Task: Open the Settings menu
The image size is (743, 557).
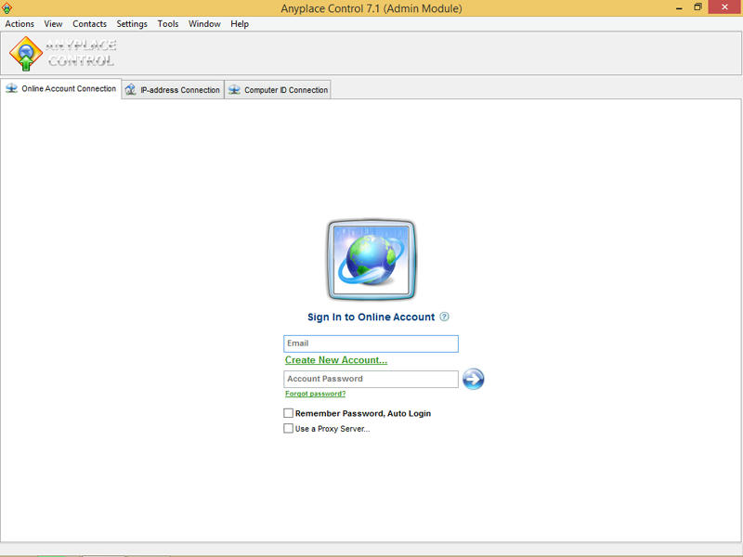Action: (132, 24)
